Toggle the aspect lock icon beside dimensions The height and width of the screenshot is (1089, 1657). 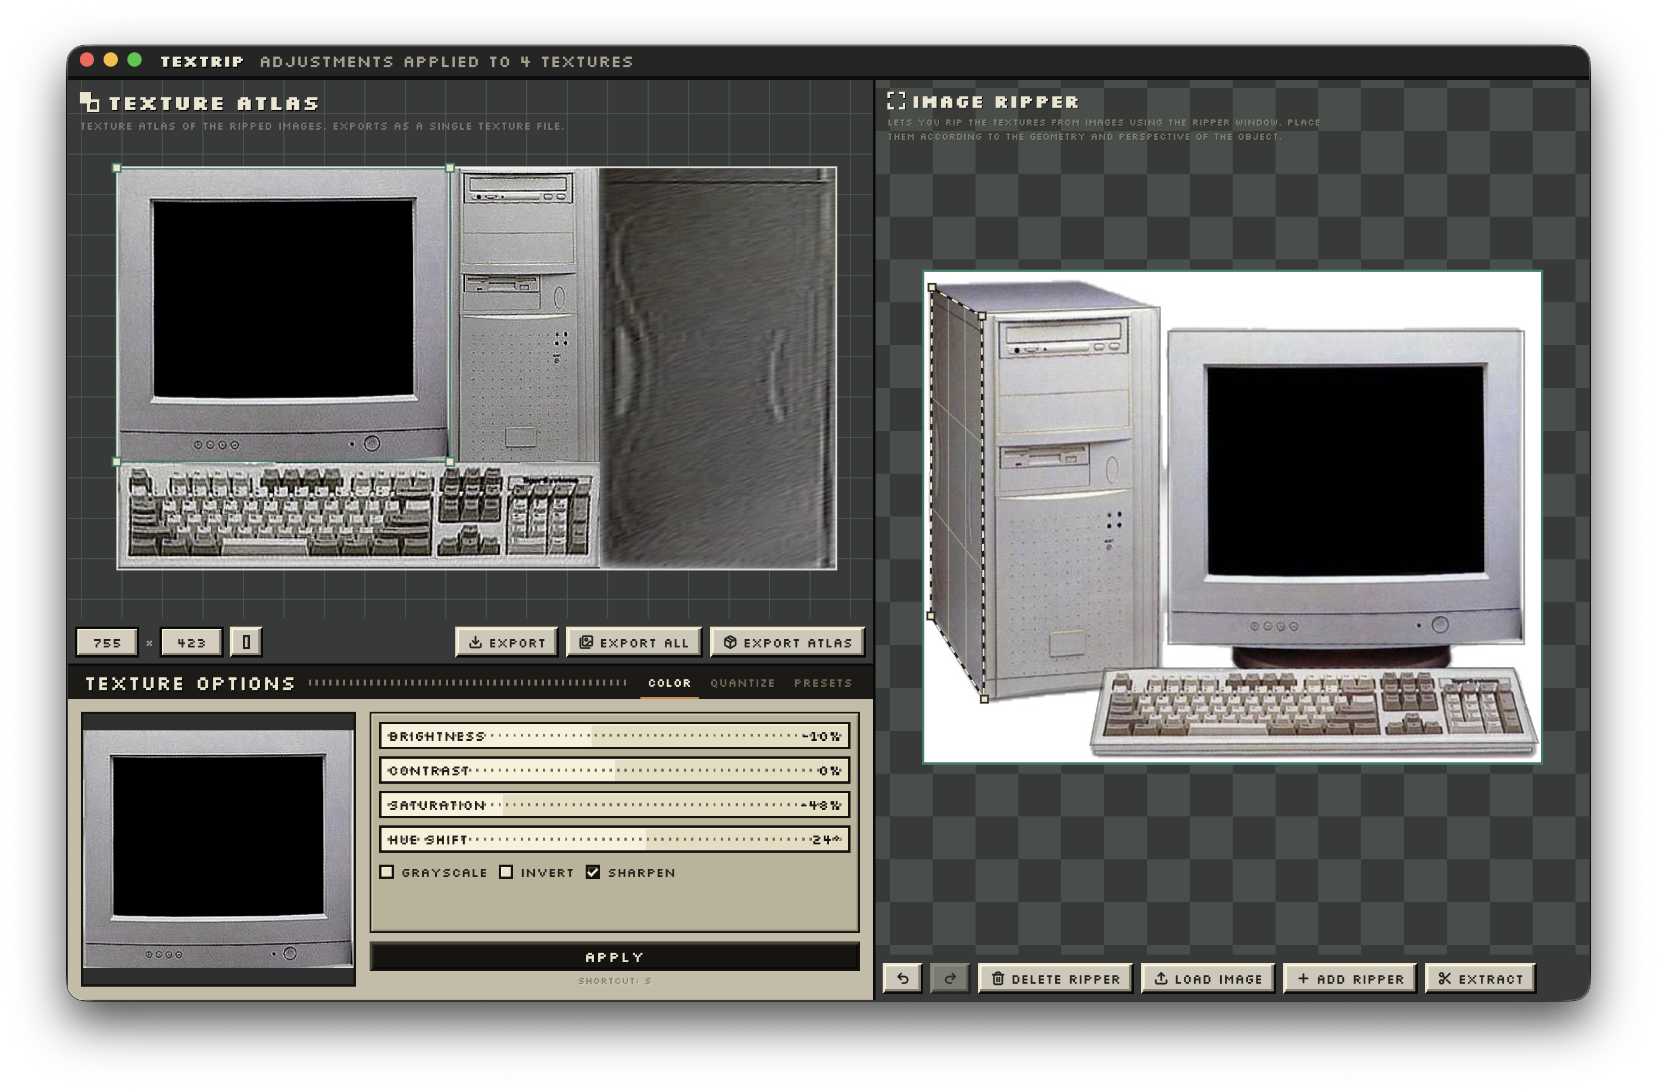click(x=246, y=642)
